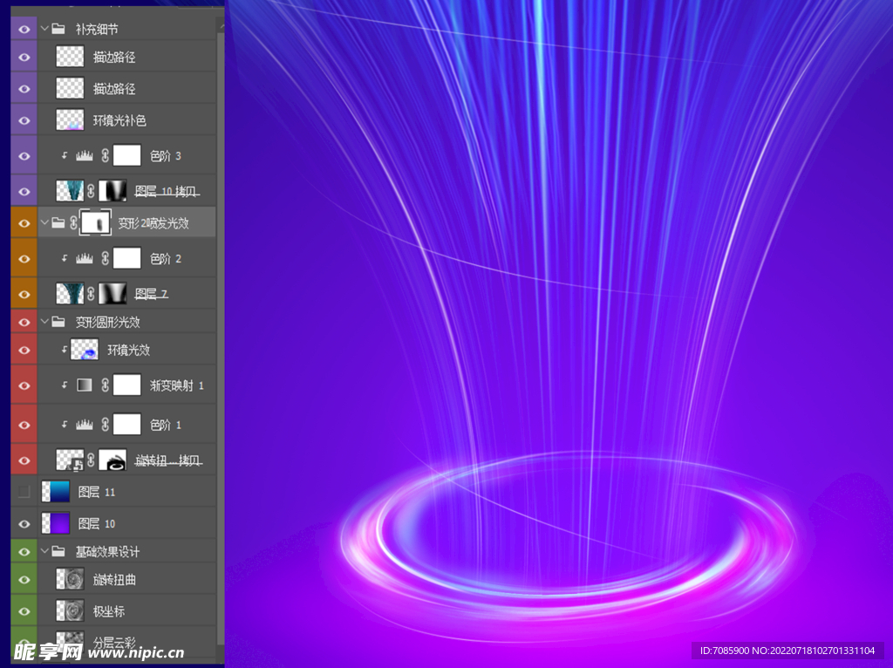893x668 pixels.
Task: Click the 渐变映射 1 gradient map icon
Action: tap(85, 385)
